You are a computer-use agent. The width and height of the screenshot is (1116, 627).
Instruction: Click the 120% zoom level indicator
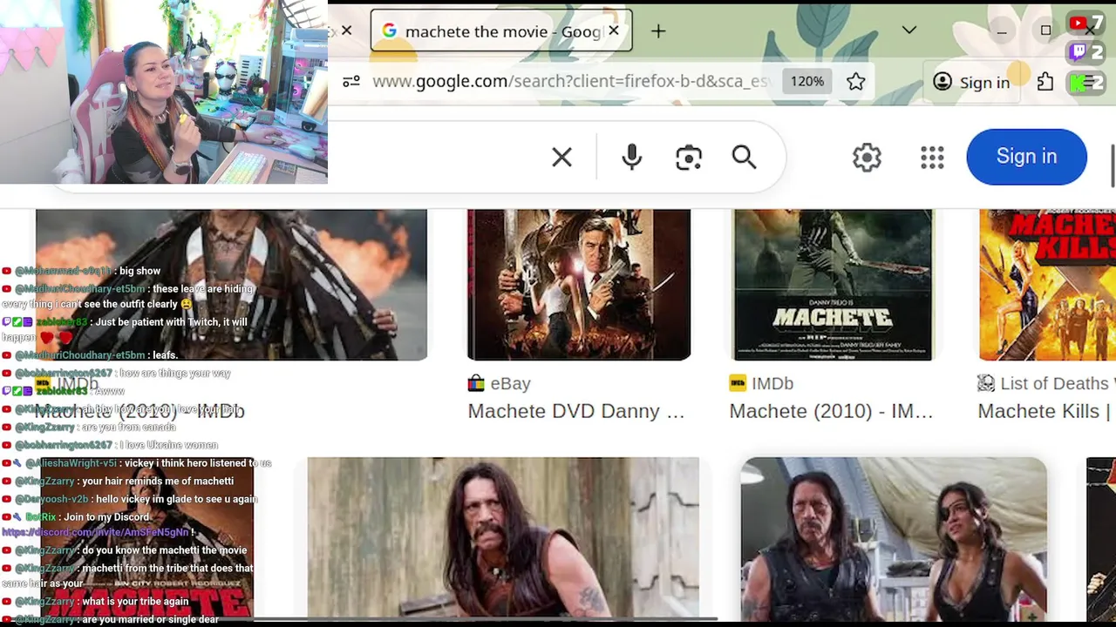(806, 81)
